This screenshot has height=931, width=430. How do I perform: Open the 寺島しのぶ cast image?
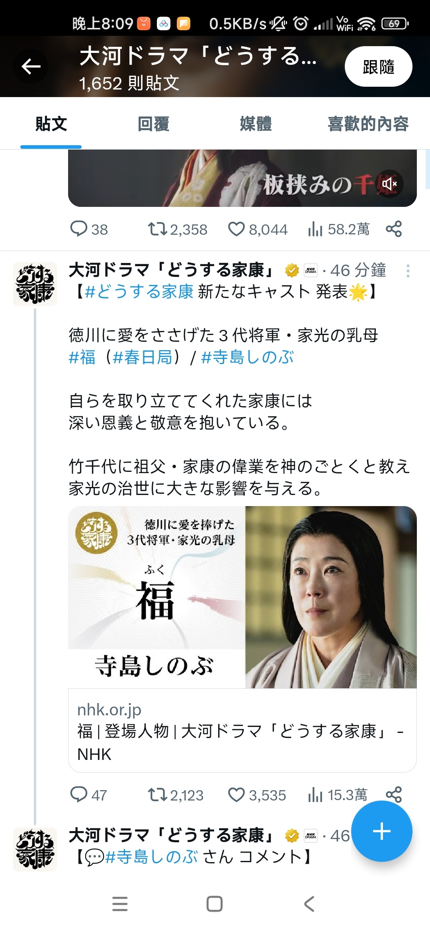242,597
